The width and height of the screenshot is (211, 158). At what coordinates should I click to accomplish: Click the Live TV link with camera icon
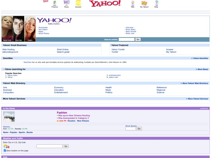tap(61, 121)
